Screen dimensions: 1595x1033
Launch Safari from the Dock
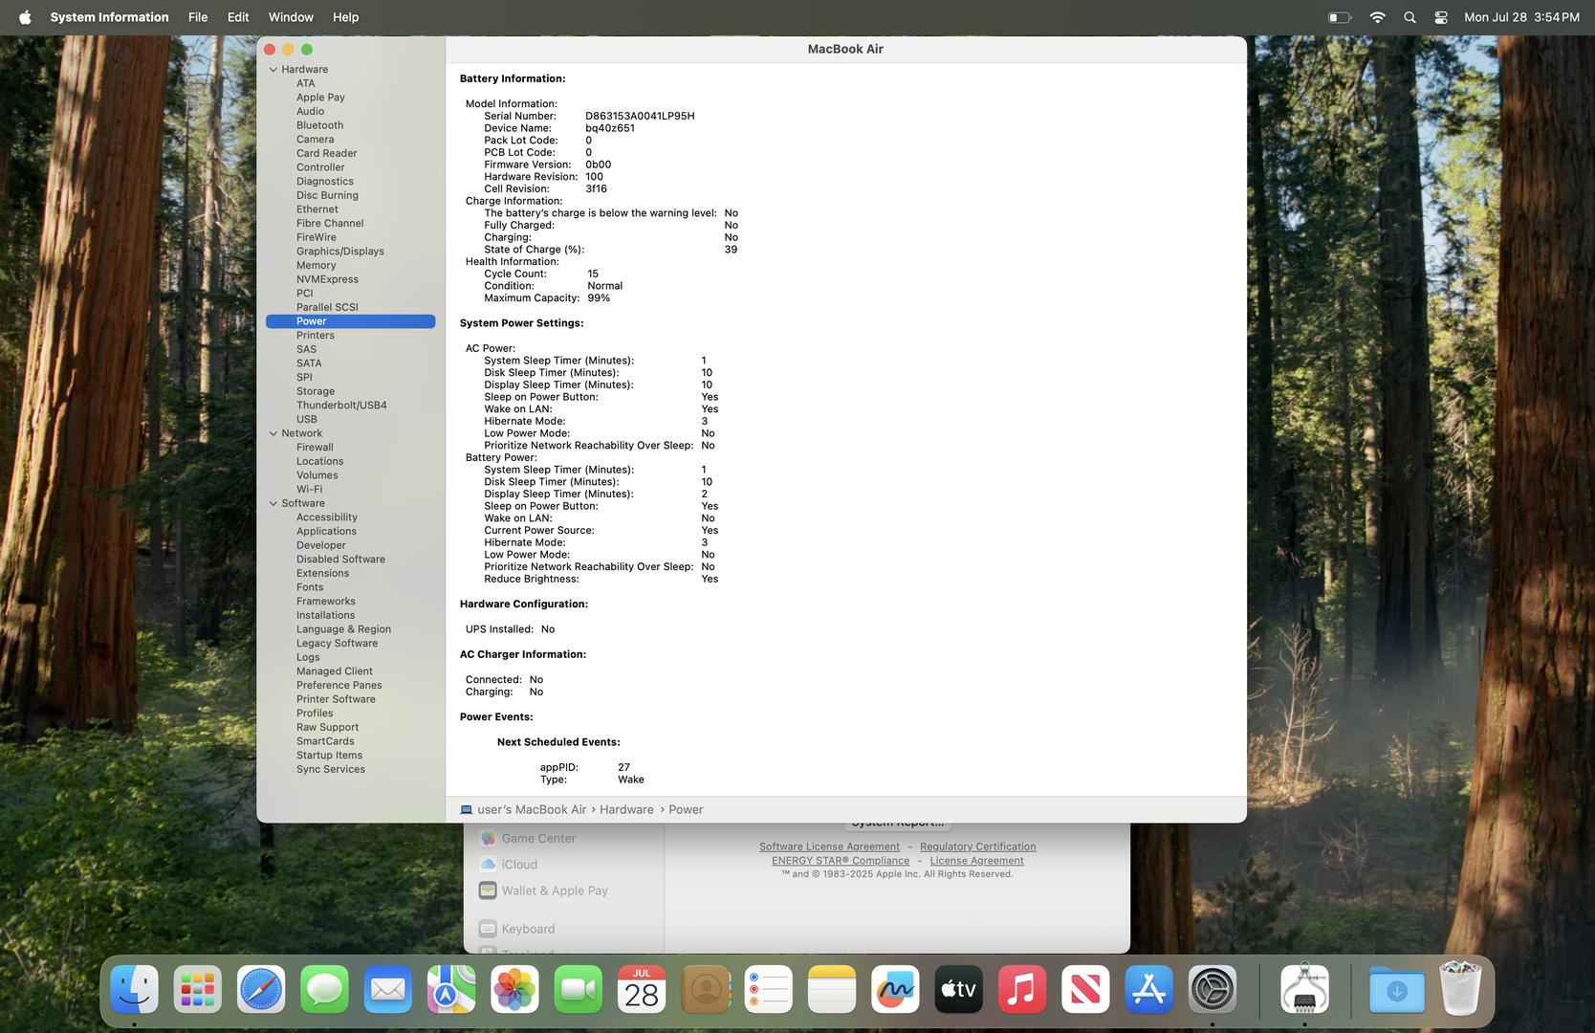tap(261, 989)
